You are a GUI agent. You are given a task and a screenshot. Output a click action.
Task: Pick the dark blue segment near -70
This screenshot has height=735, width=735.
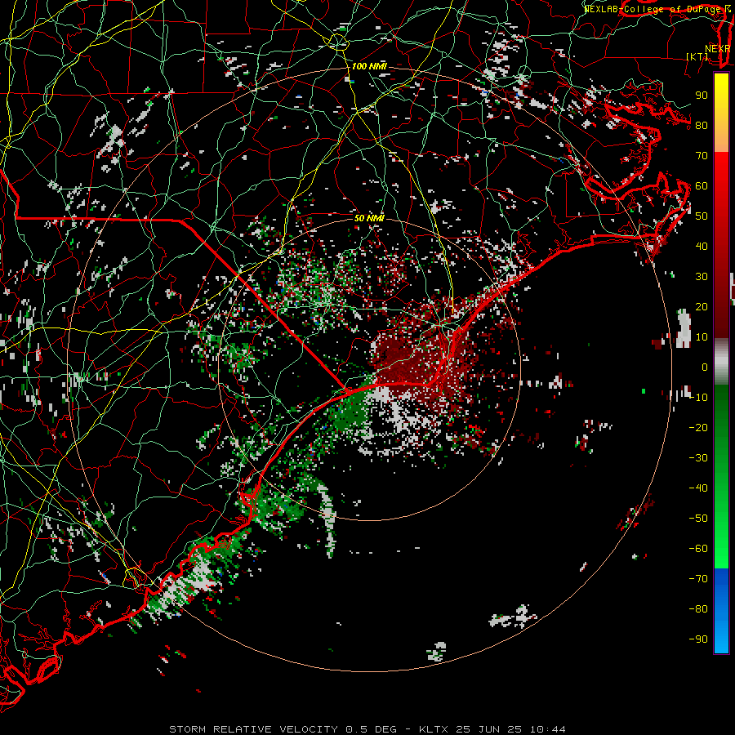coord(721,577)
